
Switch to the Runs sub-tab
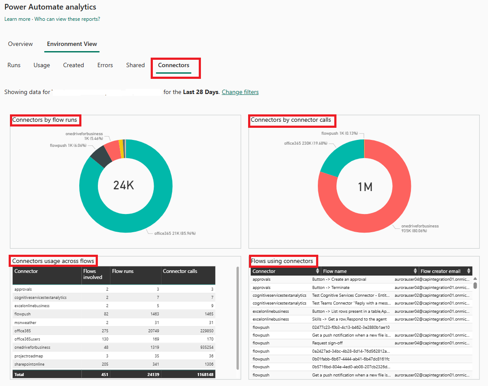(14, 65)
